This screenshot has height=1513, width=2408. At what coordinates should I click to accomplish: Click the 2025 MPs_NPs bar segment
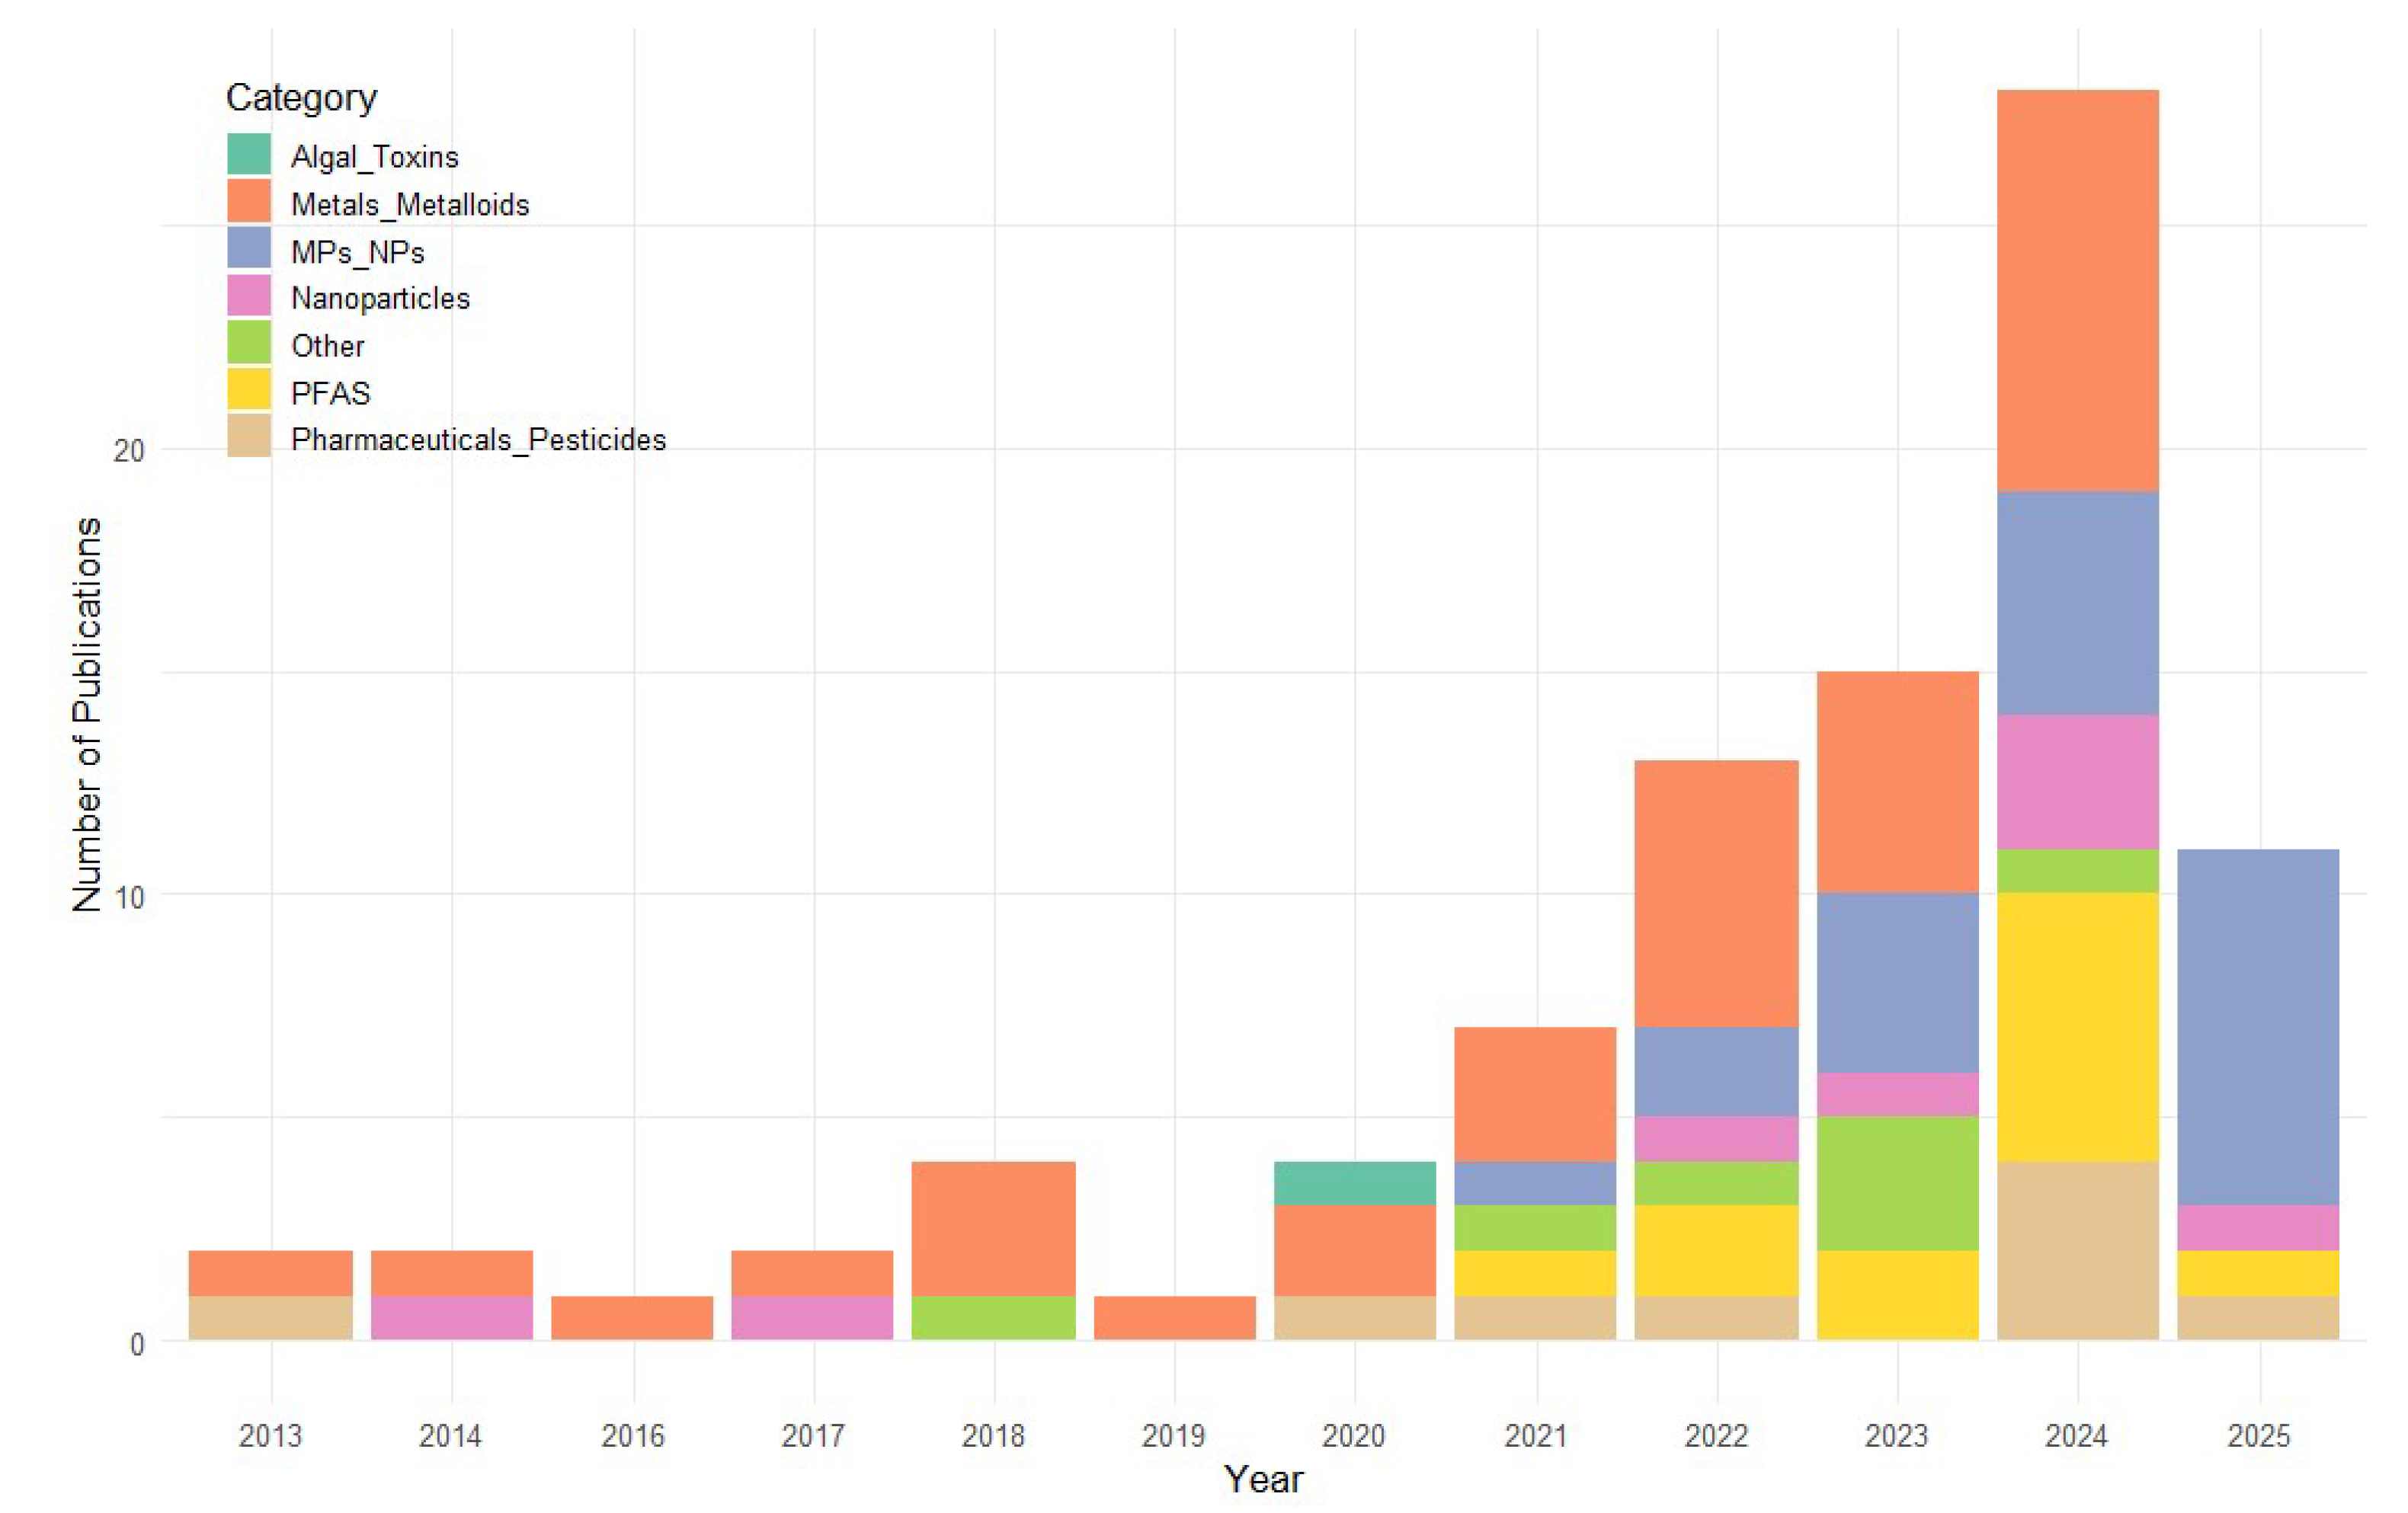(x=2258, y=1026)
